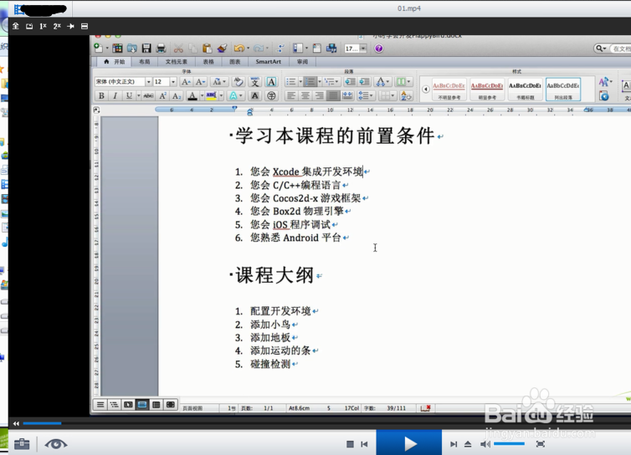The image size is (631, 455).
Task: Toggle Italic formatting
Action: (x=115, y=95)
